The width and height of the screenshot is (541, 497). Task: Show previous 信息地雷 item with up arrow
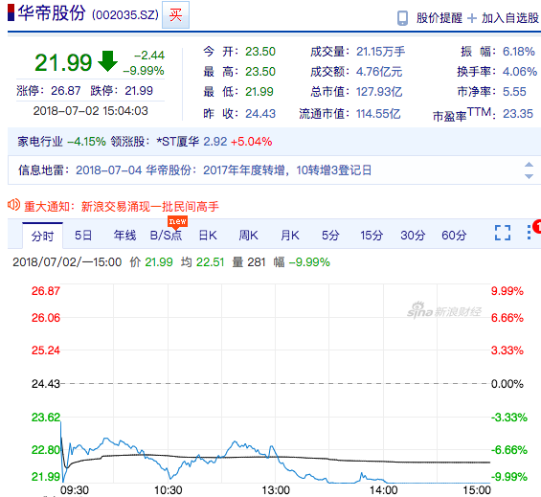point(529,165)
